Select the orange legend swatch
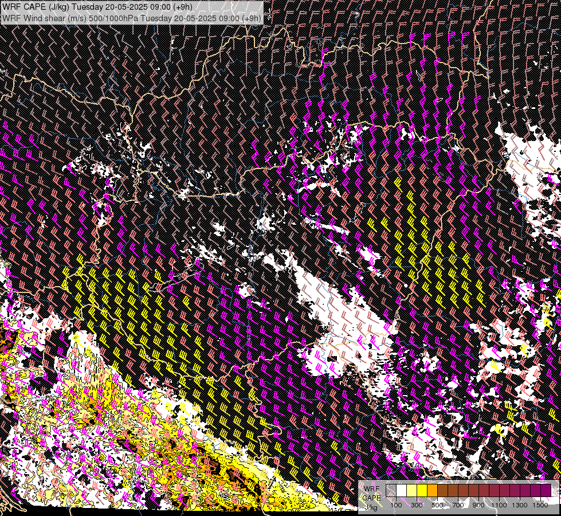 (432, 490)
